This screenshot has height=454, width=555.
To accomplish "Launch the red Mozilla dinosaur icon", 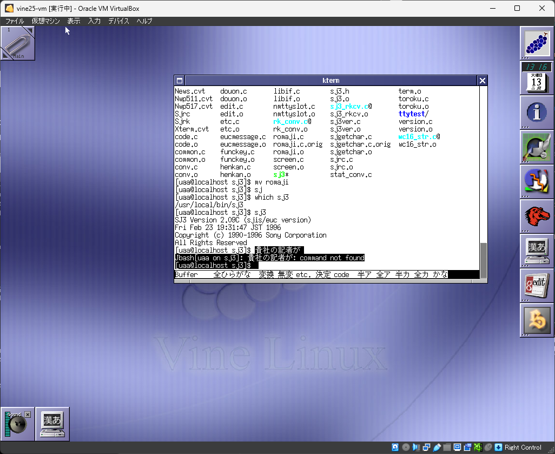I will coord(537,216).
